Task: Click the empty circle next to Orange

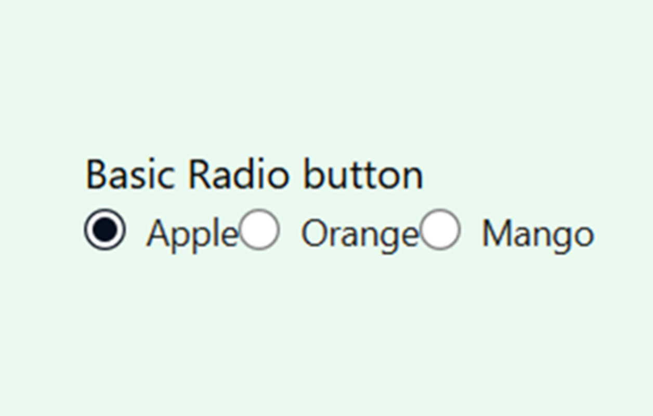Action: pos(258,229)
